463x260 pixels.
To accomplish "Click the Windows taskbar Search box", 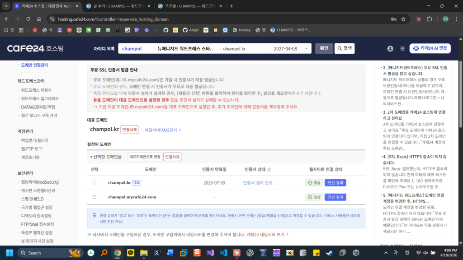I will (49, 253).
